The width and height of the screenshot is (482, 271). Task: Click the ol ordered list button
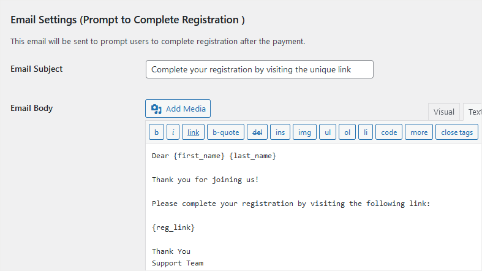tap(347, 132)
